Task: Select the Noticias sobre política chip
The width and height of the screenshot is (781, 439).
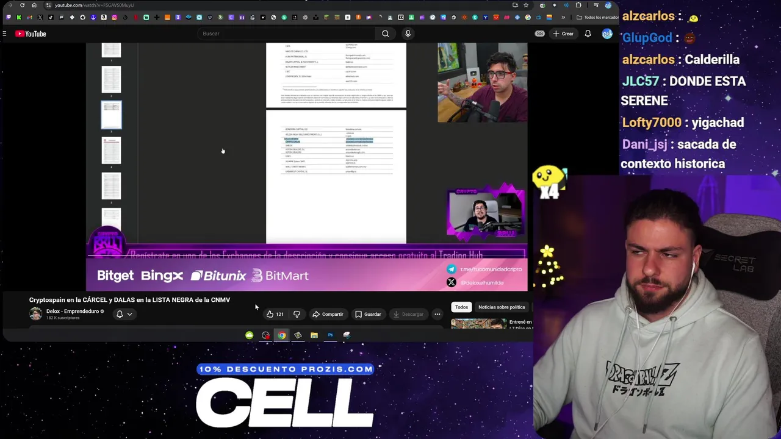Action: click(502, 307)
